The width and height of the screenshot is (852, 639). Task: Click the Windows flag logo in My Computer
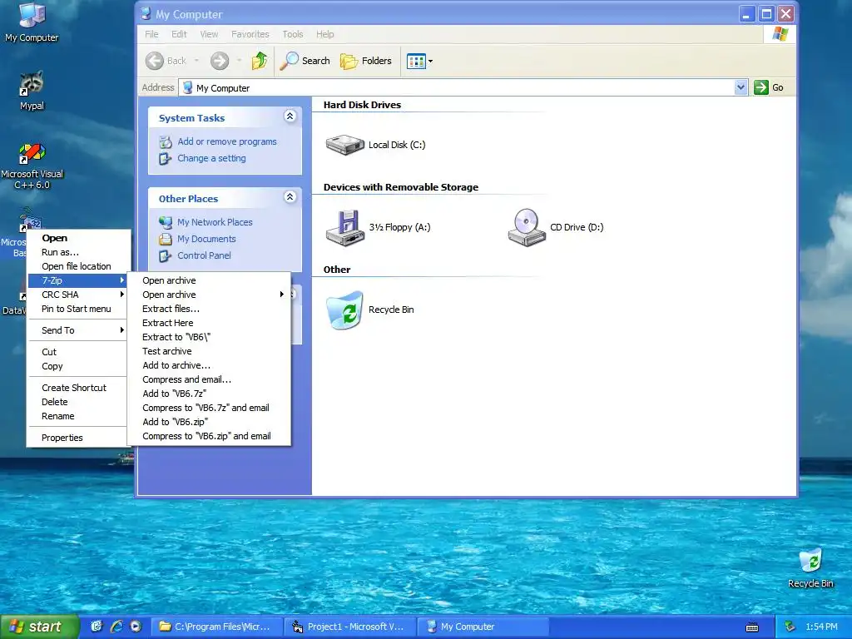click(x=780, y=33)
